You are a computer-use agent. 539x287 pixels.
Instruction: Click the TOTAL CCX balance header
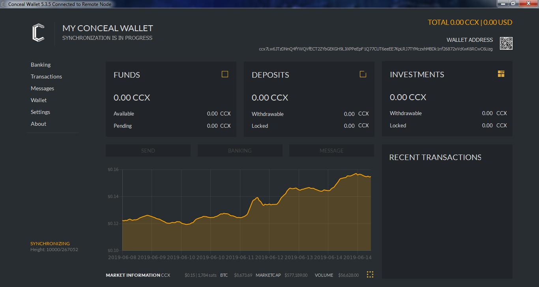point(470,22)
